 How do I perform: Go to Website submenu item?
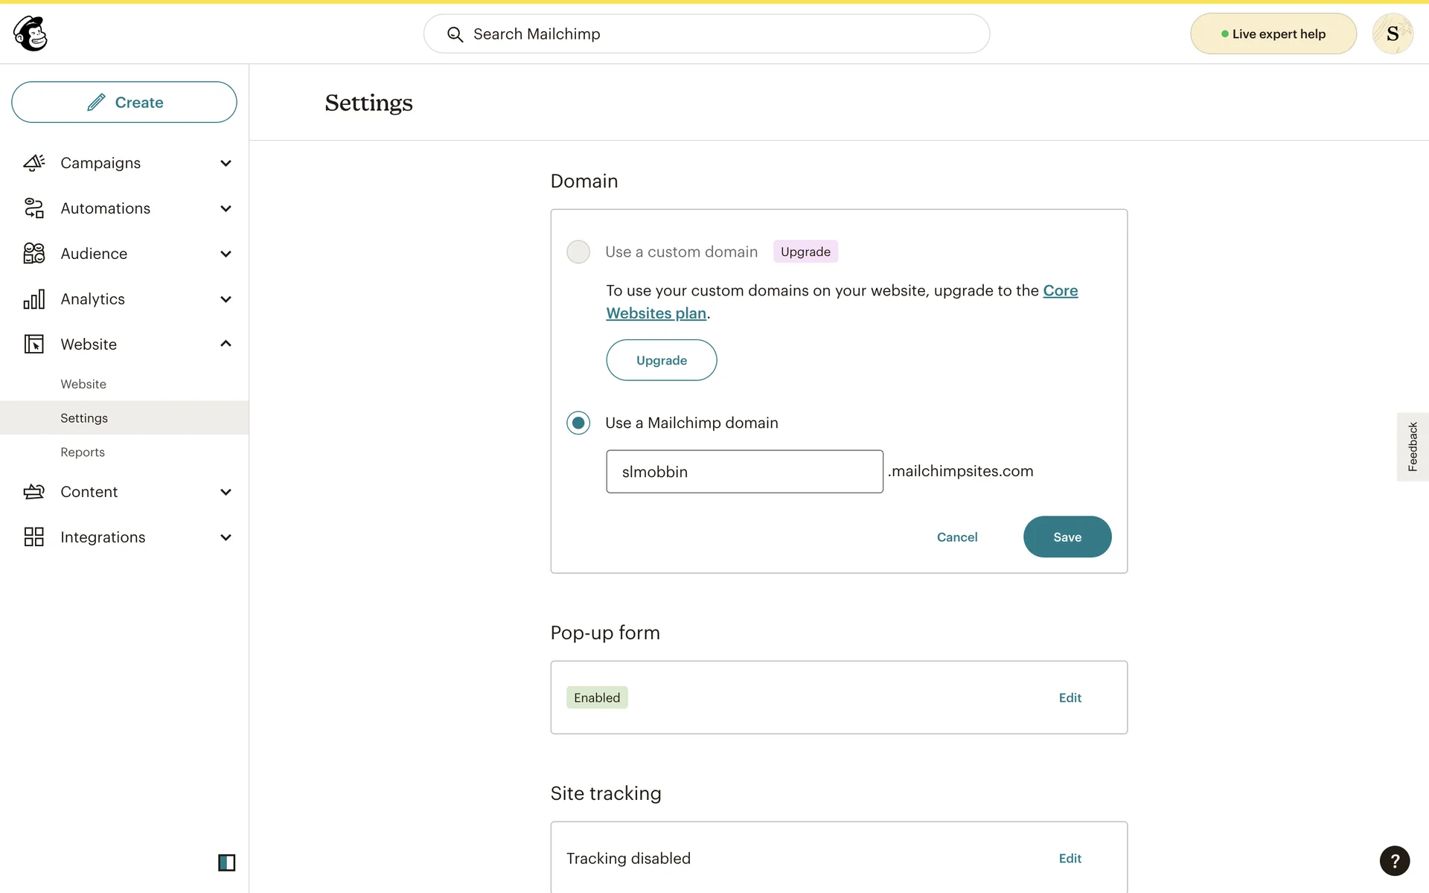coord(83,384)
